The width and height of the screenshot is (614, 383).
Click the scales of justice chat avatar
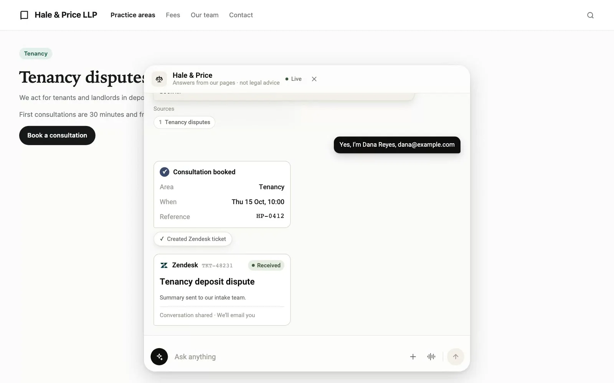(159, 79)
